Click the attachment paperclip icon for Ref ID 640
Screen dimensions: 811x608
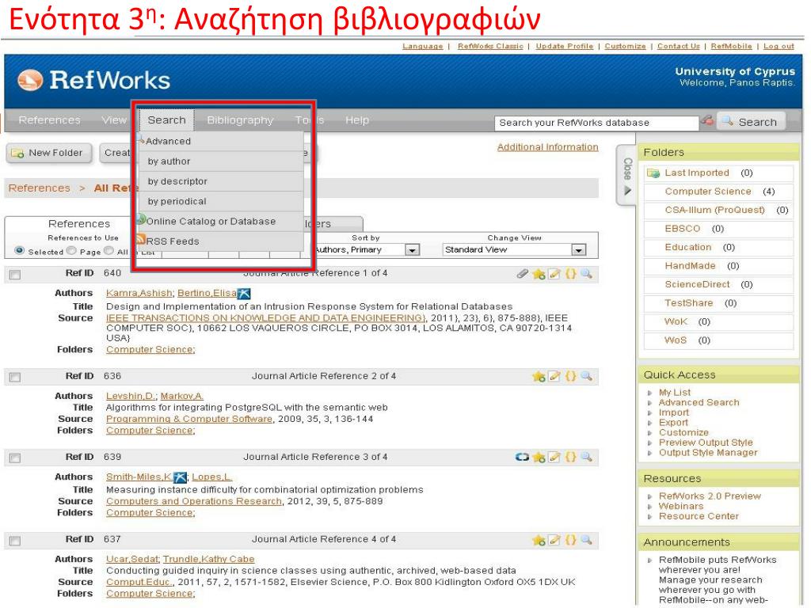tap(523, 273)
